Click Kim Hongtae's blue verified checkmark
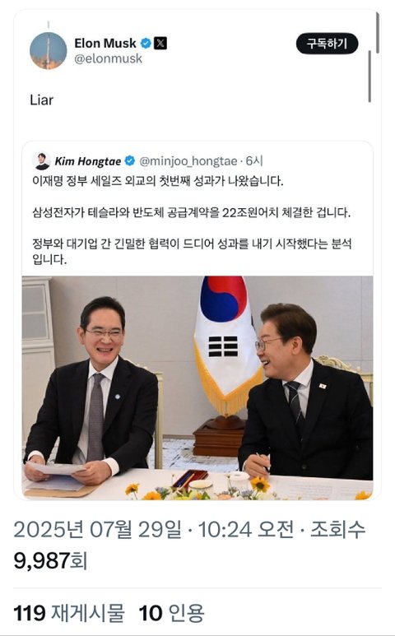This screenshot has height=636, width=395. coord(130,161)
